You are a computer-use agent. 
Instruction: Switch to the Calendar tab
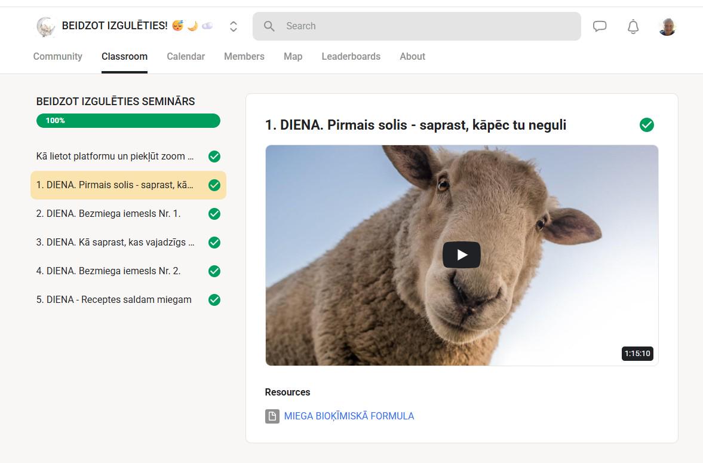(186, 57)
